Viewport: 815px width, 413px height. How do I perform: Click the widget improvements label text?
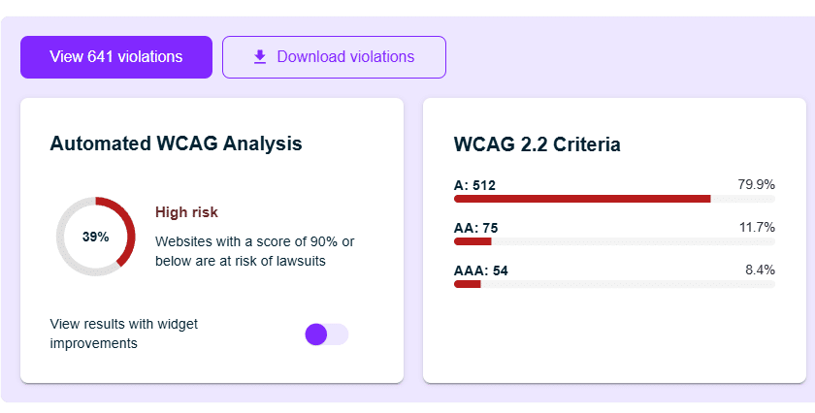point(123,334)
